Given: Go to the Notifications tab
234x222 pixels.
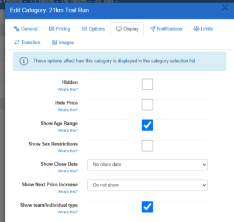Looking at the screenshot, I should (x=166, y=29).
